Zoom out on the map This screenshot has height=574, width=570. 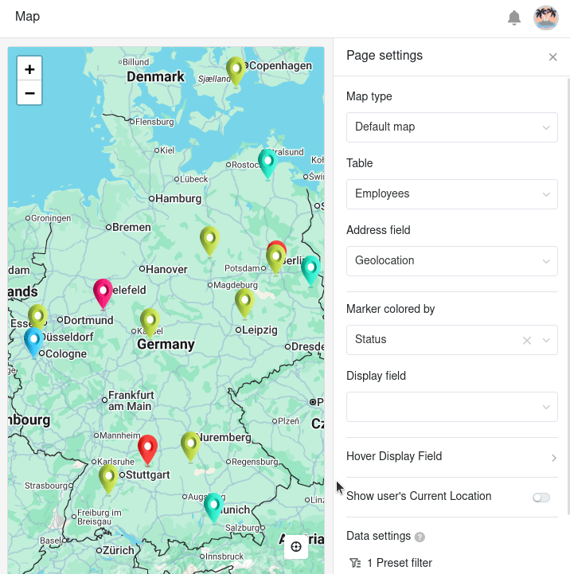(x=29, y=92)
